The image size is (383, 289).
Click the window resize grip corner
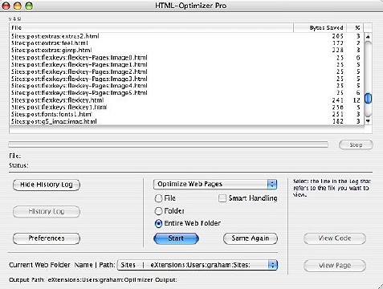[x=380, y=286]
